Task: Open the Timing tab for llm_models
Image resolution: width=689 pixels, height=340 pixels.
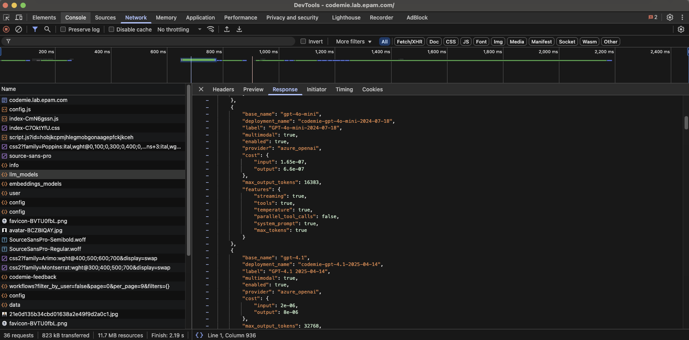Action: pos(344,89)
